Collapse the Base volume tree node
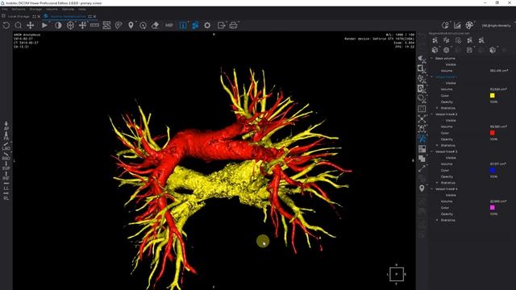The width and height of the screenshot is (516, 290). click(x=432, y=58)
